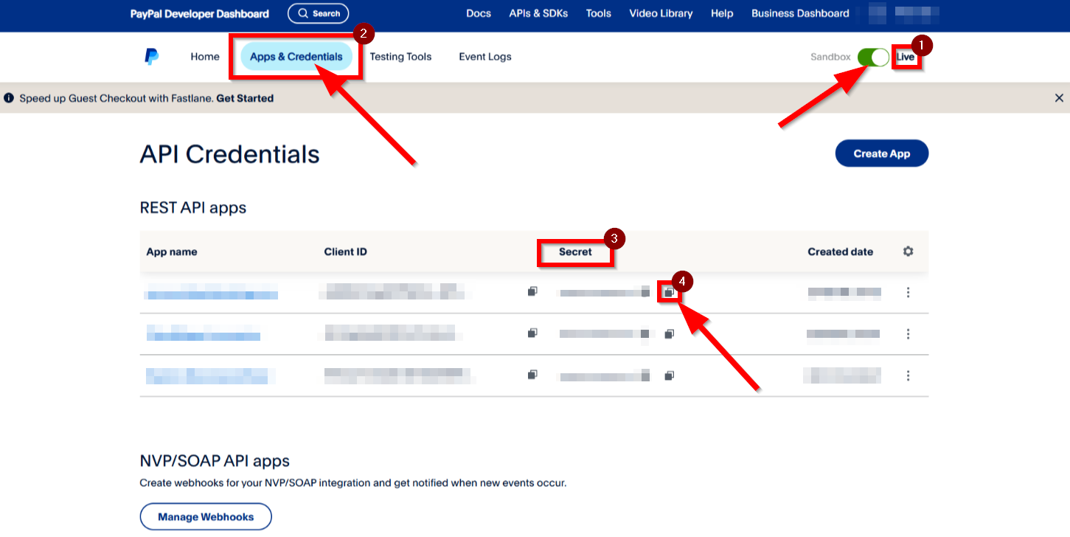Open the Help link
This screenshot has height=537, width=1070.
point(722,13)
